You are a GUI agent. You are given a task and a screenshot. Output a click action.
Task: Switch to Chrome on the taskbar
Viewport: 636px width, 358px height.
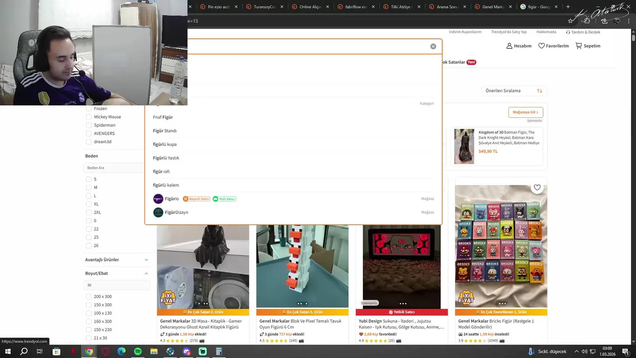(89, 352)
